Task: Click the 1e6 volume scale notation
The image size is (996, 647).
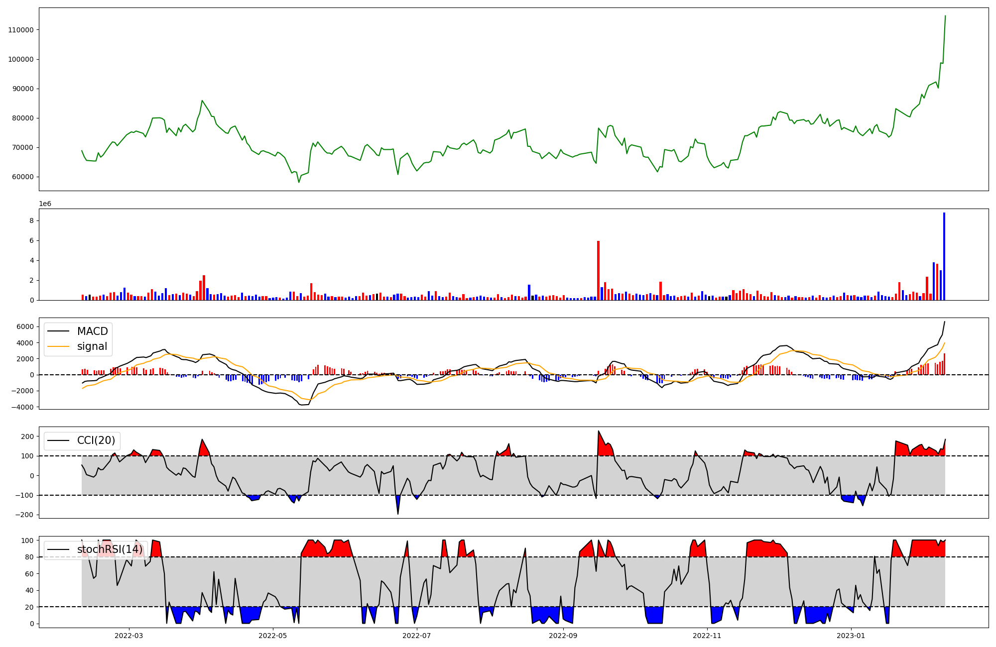Action: point(45,204)
